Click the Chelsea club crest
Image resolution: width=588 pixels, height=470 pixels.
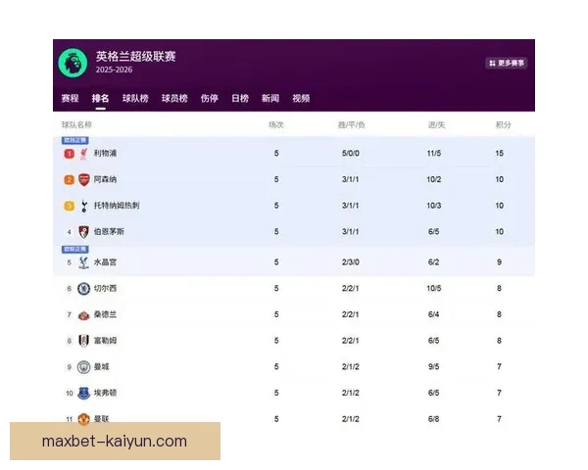pos(83,289)
